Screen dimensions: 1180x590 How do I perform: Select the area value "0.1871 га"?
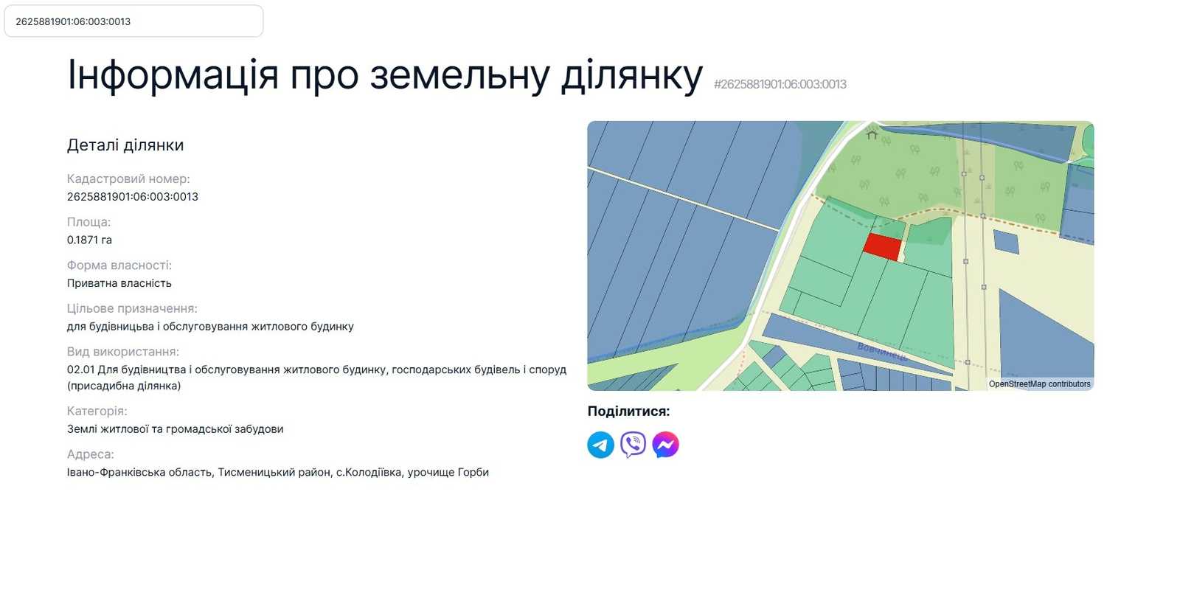point(89,240)
